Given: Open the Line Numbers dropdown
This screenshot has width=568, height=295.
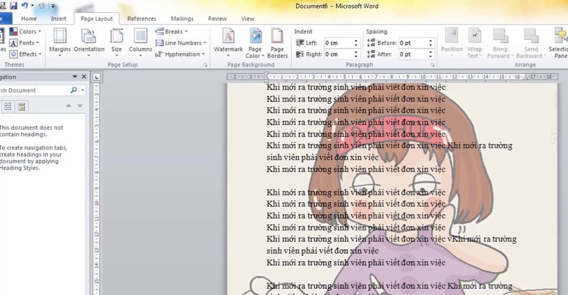Looking at the screenshot, I should pos(180,43).
